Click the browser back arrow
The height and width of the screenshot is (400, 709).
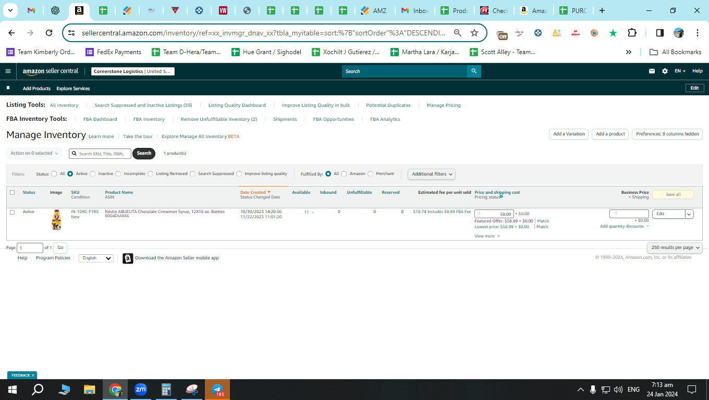(11, 33)
